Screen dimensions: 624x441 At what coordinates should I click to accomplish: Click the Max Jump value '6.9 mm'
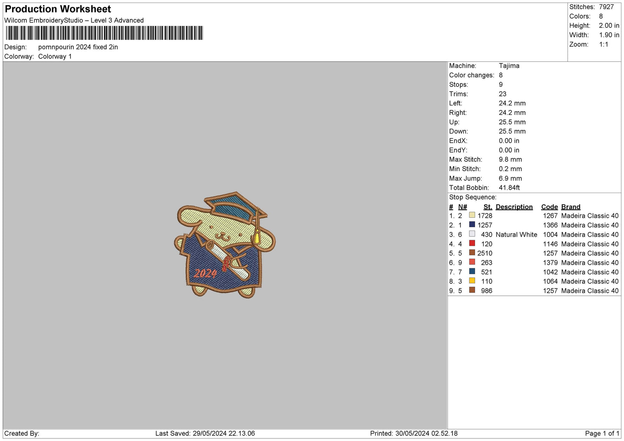pyautogui.click(x=510, y=178)
